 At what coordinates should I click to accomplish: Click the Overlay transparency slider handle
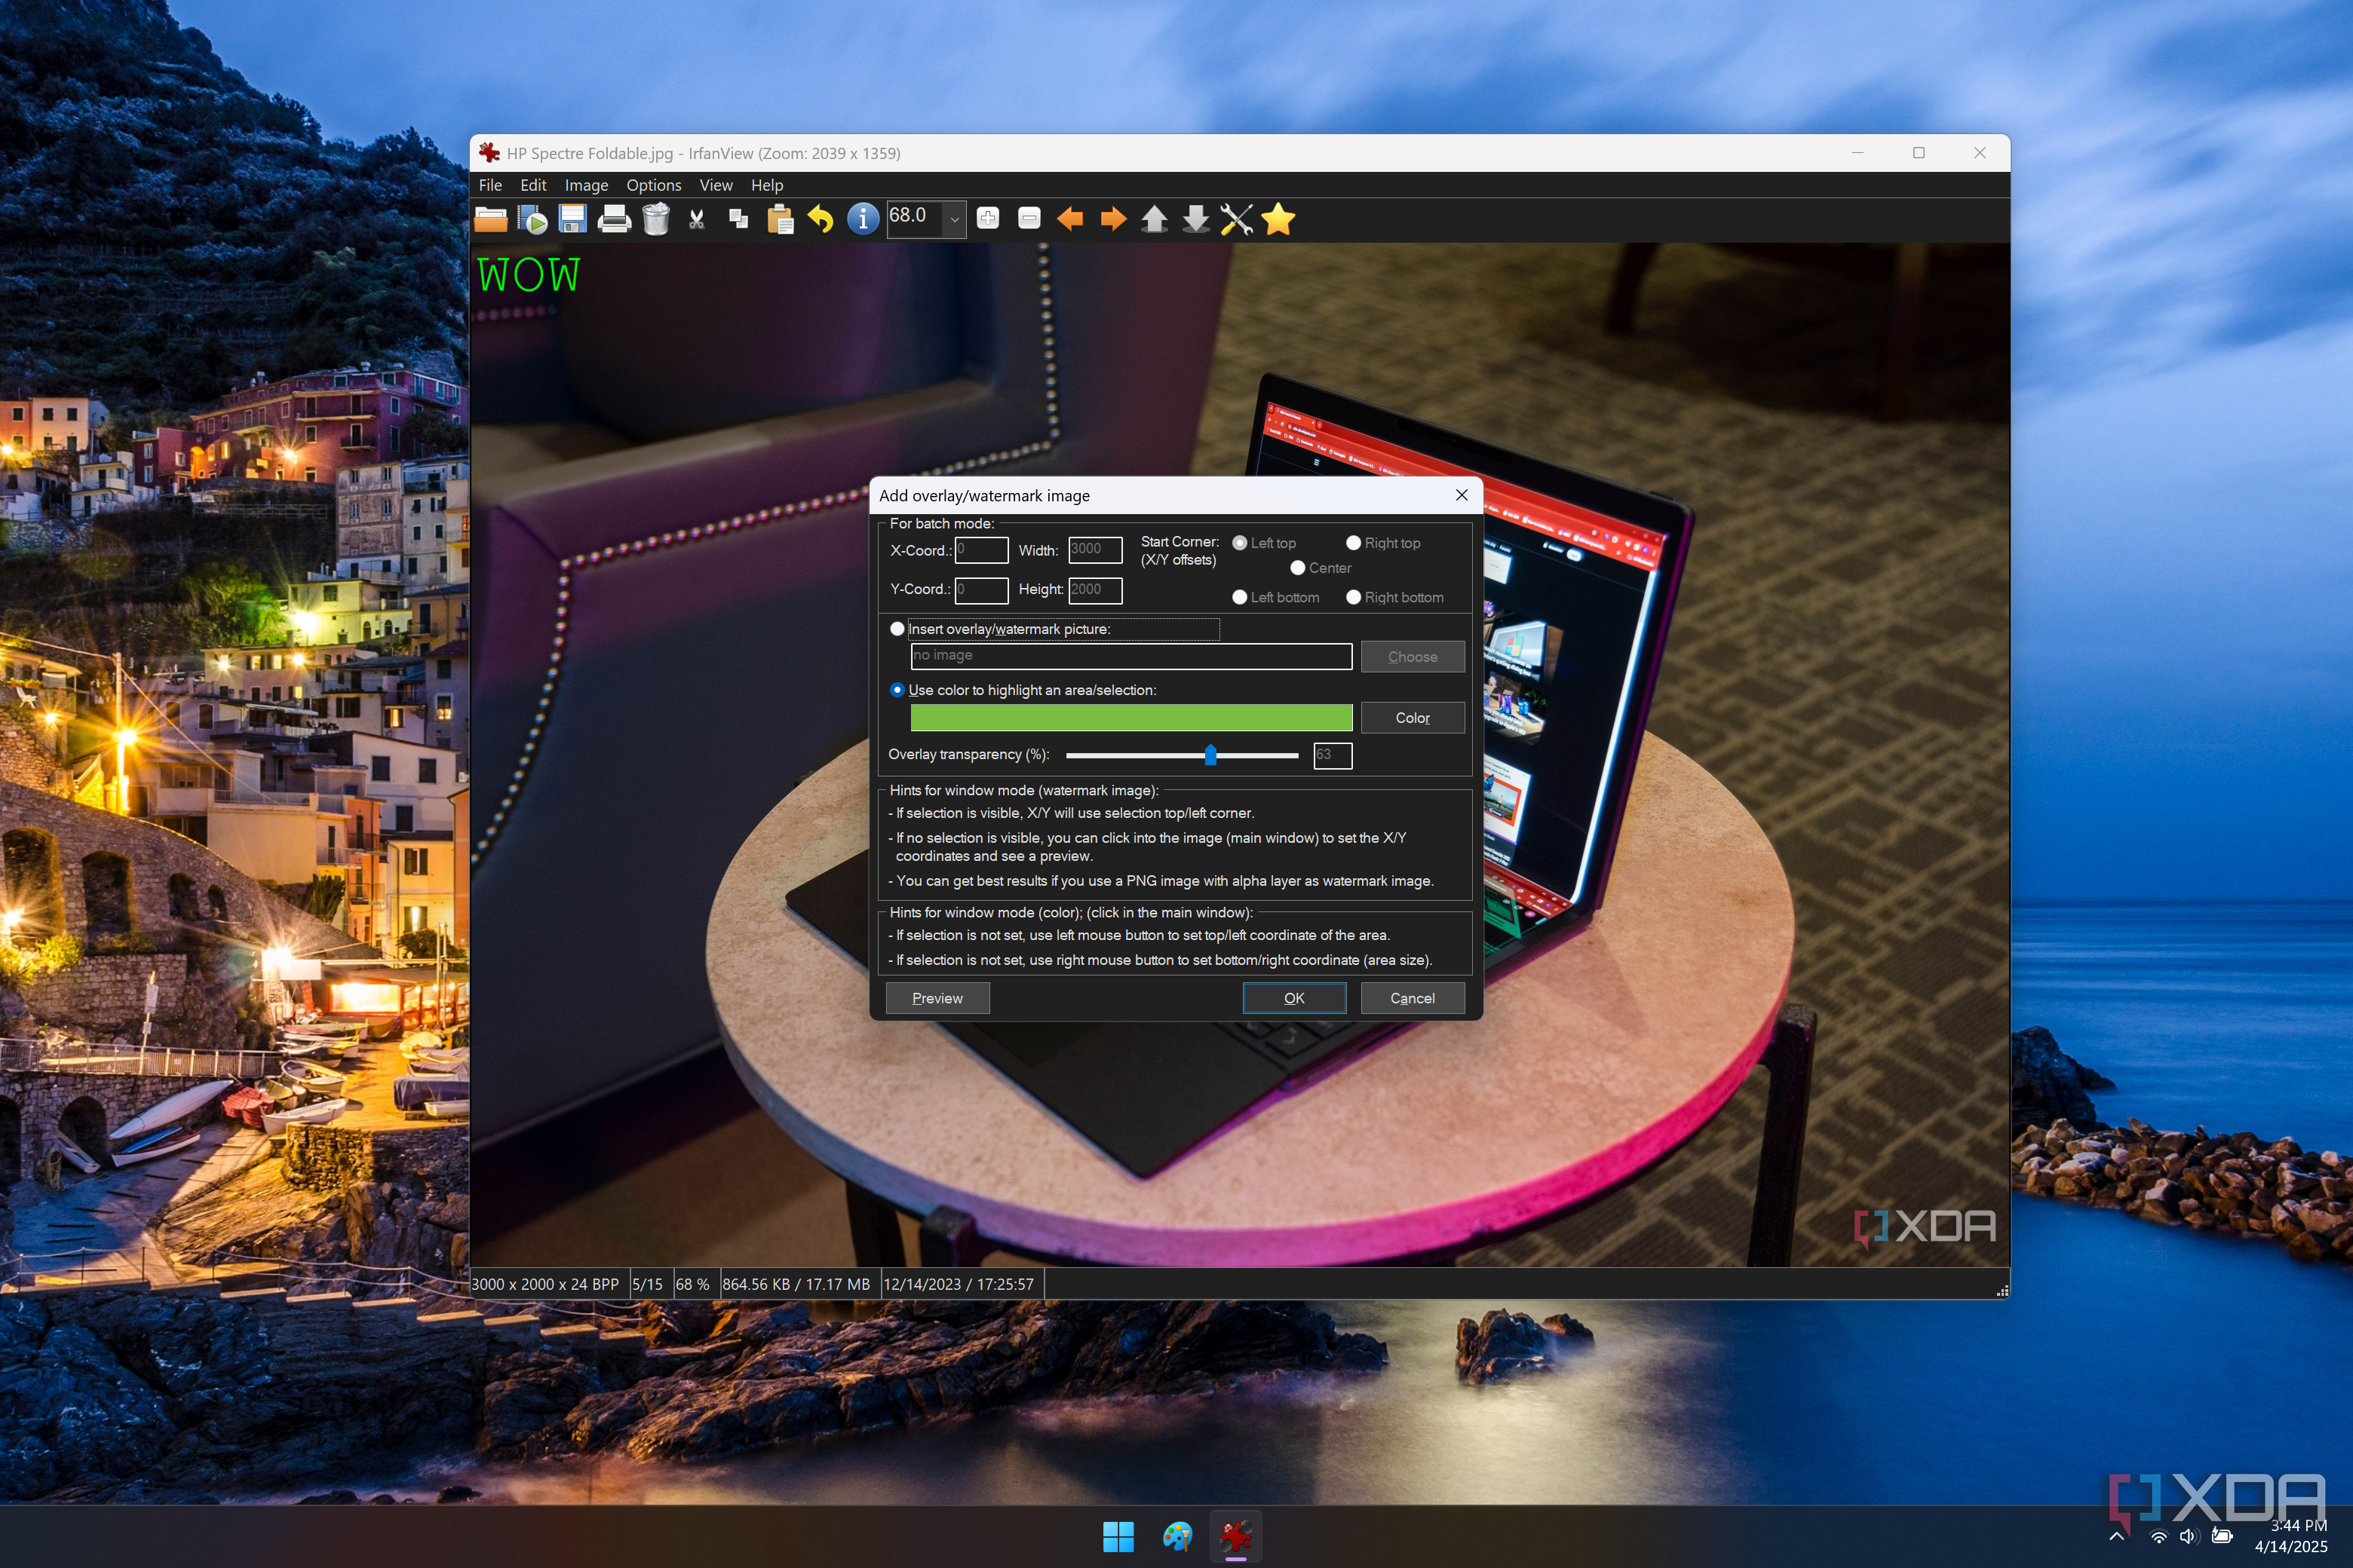(x=1210, y=755)
